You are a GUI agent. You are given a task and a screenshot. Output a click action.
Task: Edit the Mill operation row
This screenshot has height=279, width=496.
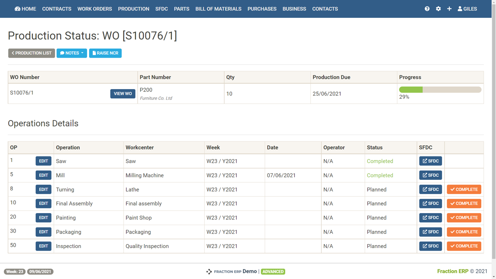pos(43,175)
